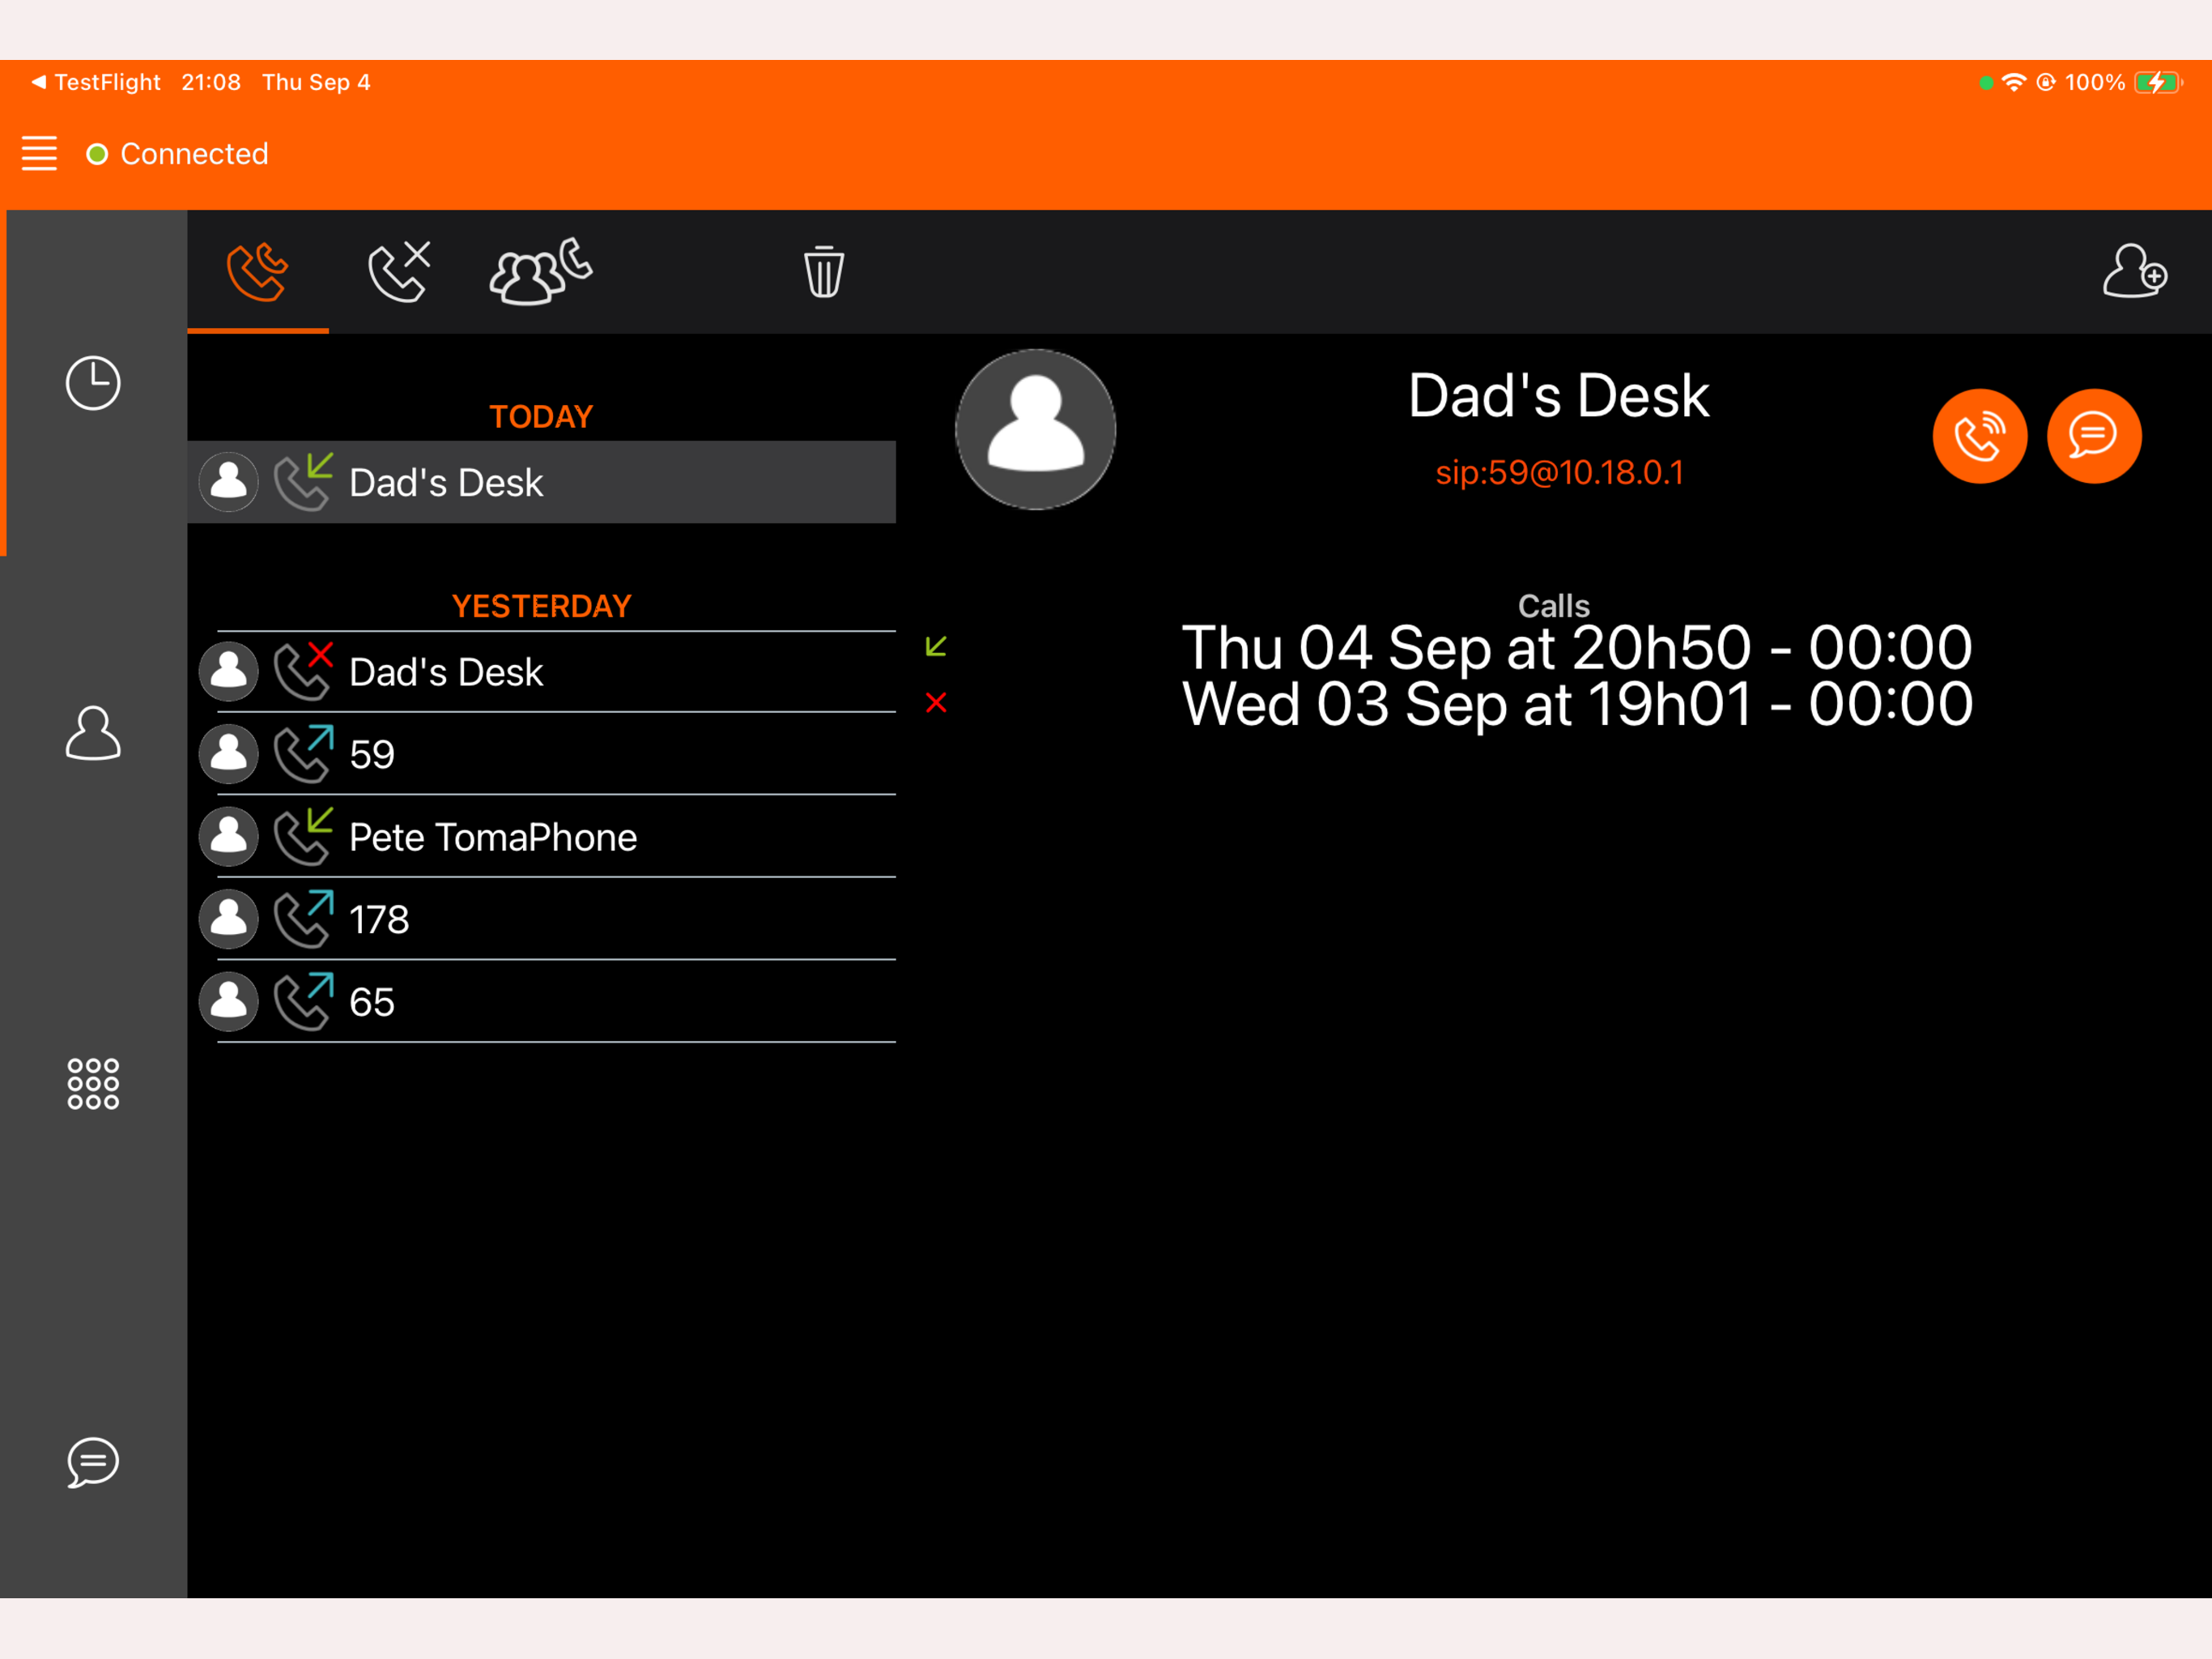Open the dialpad from sidebar
Viewport: 2212px width, 1659px height.
[93, 1084]
